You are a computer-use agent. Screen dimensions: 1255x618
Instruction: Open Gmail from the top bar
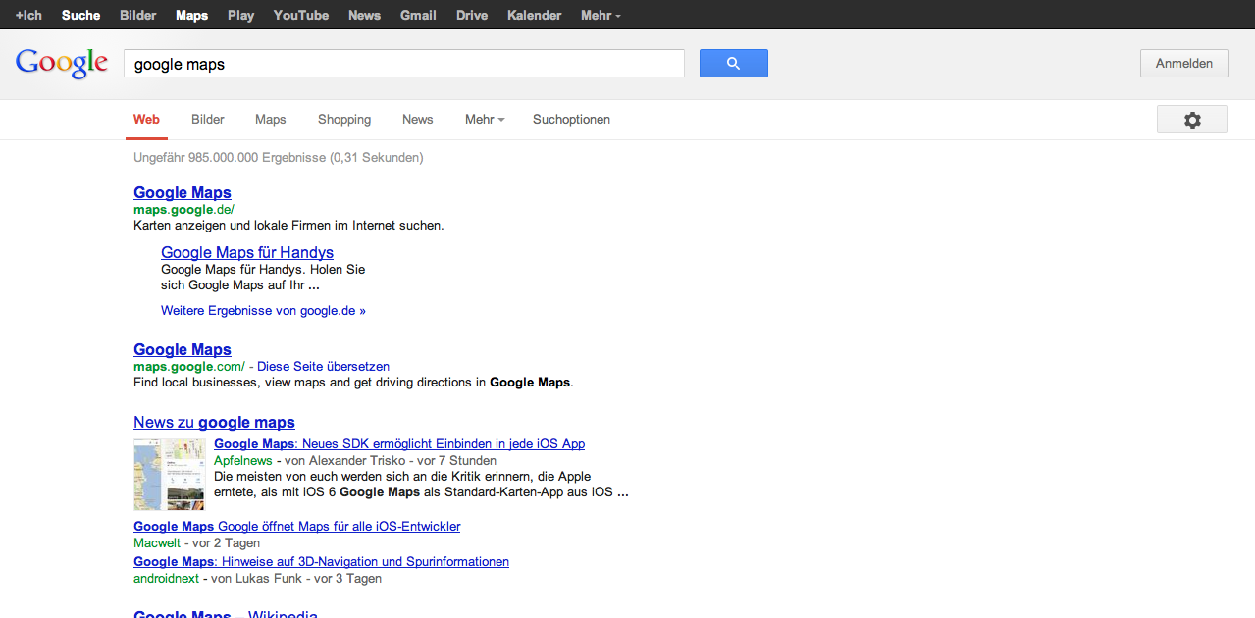(x=418, y=15)
